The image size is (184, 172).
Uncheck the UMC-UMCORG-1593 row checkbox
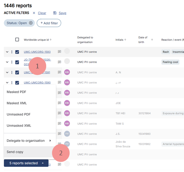[17, 52]
